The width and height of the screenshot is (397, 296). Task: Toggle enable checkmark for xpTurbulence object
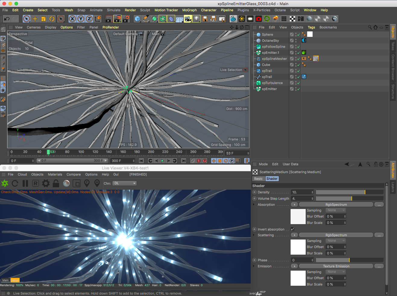298,83
